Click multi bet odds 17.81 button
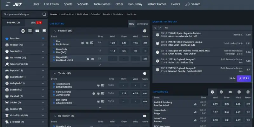Viewport: 254px width, 127px height. [x=244, y=78]
